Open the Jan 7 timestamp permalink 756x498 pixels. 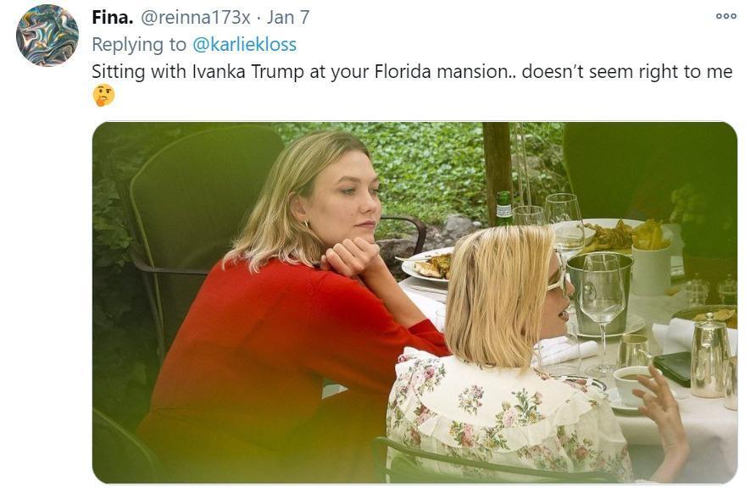click(288, 17)
